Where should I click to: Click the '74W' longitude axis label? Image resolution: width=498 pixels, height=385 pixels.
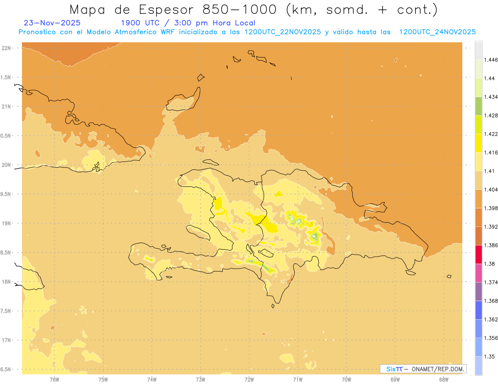(x=152, y=379)
